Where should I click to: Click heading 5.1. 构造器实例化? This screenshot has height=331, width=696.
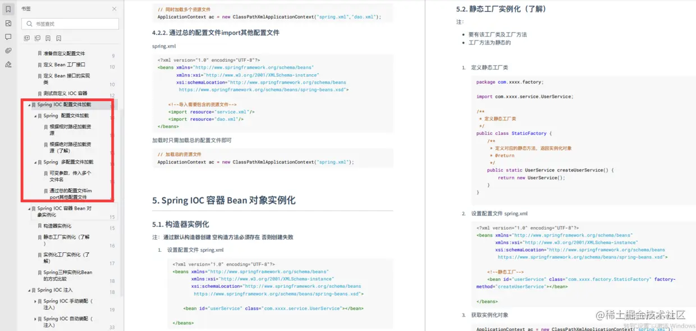coord(181,224)
